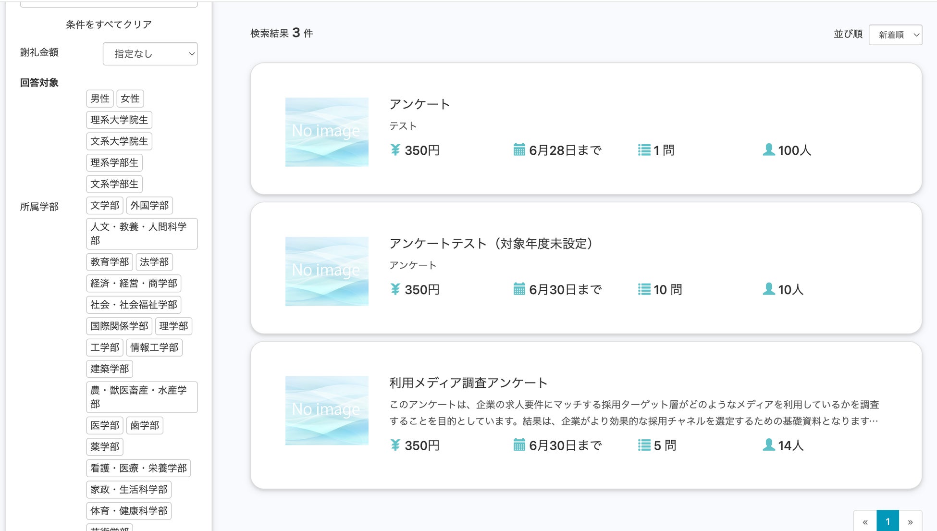Click calendar icon on 利用メディア調査アンケート card
Image resolution: width=937 pixels, height=531 pixels.
519,445
